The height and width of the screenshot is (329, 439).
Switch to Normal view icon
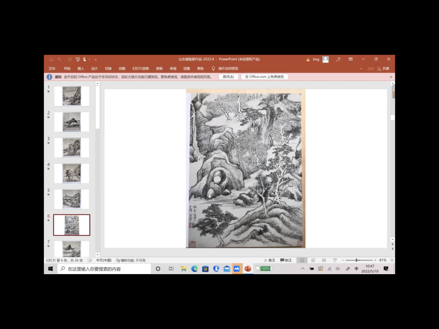(x=302, y=260)
